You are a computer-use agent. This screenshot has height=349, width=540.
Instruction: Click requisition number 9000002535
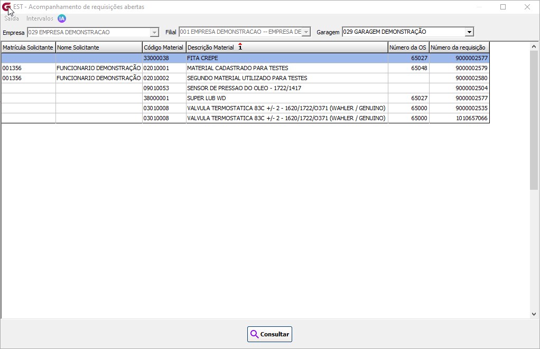pos(459,108)
